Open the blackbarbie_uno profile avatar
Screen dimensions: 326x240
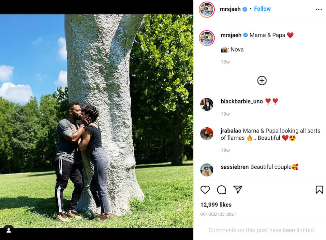(207, 104)
